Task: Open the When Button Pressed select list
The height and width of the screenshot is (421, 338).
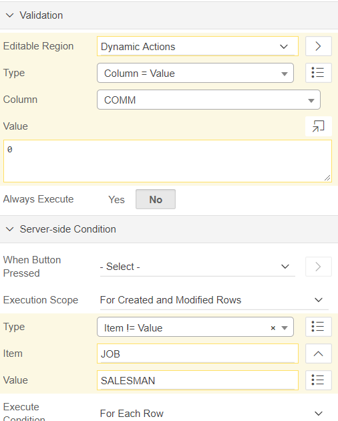Action: pyautogui.click(x=198, y=267)
